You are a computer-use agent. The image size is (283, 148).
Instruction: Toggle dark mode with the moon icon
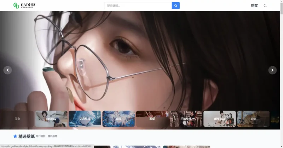point(265,6)
